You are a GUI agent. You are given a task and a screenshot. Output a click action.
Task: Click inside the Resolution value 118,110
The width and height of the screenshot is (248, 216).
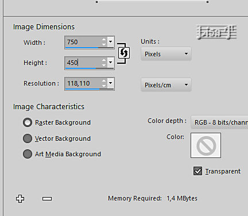pos(79,83)
